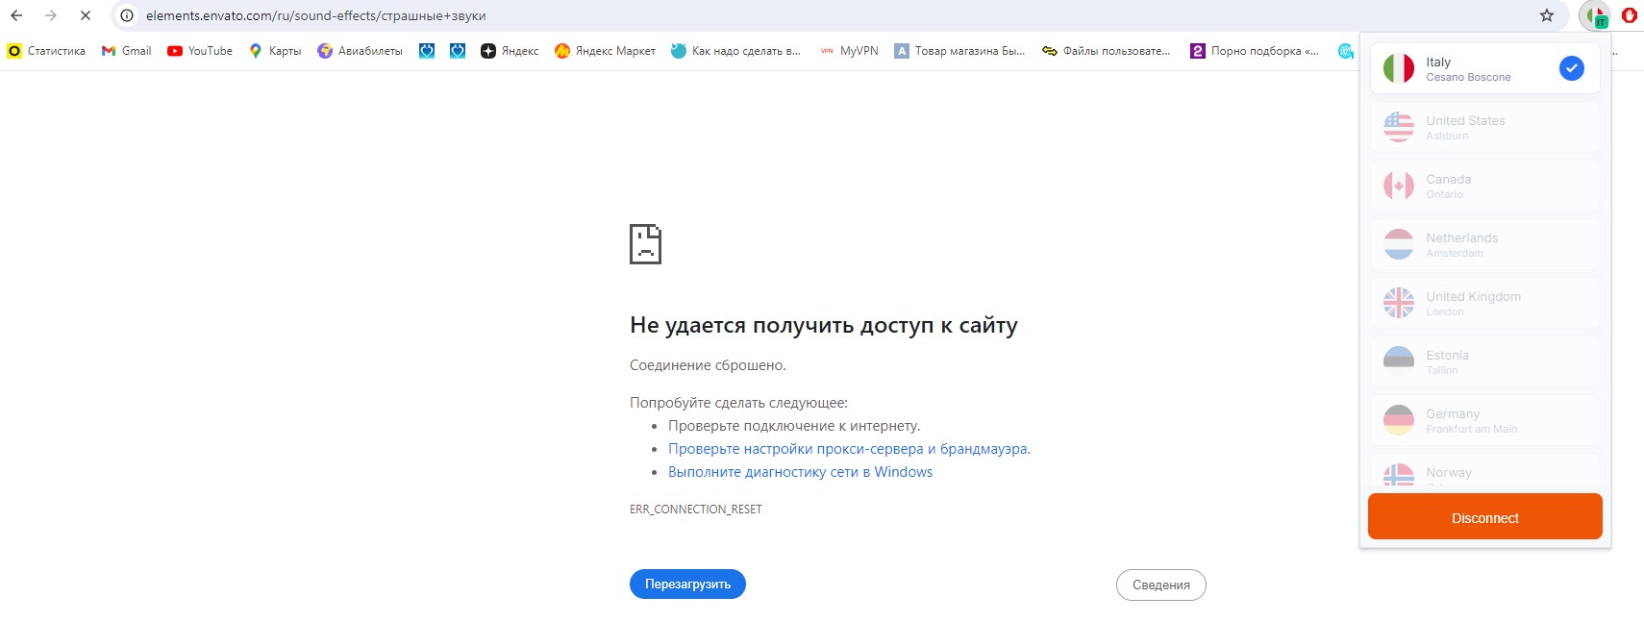
Task: Click the orange Disconnect button
Action: click(x=1484, y=517)
